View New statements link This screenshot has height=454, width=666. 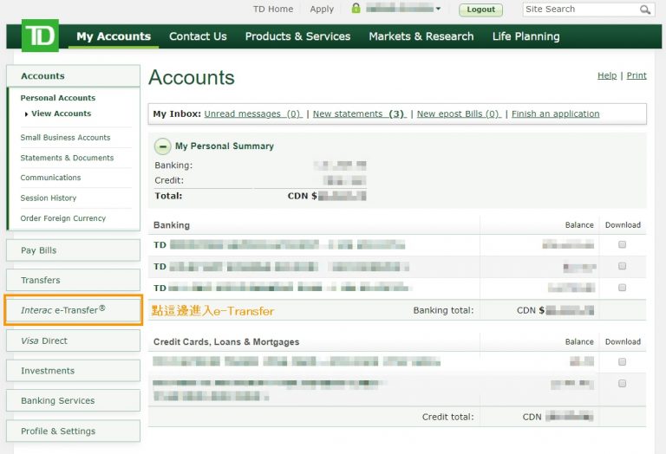[x=358, y=114]
